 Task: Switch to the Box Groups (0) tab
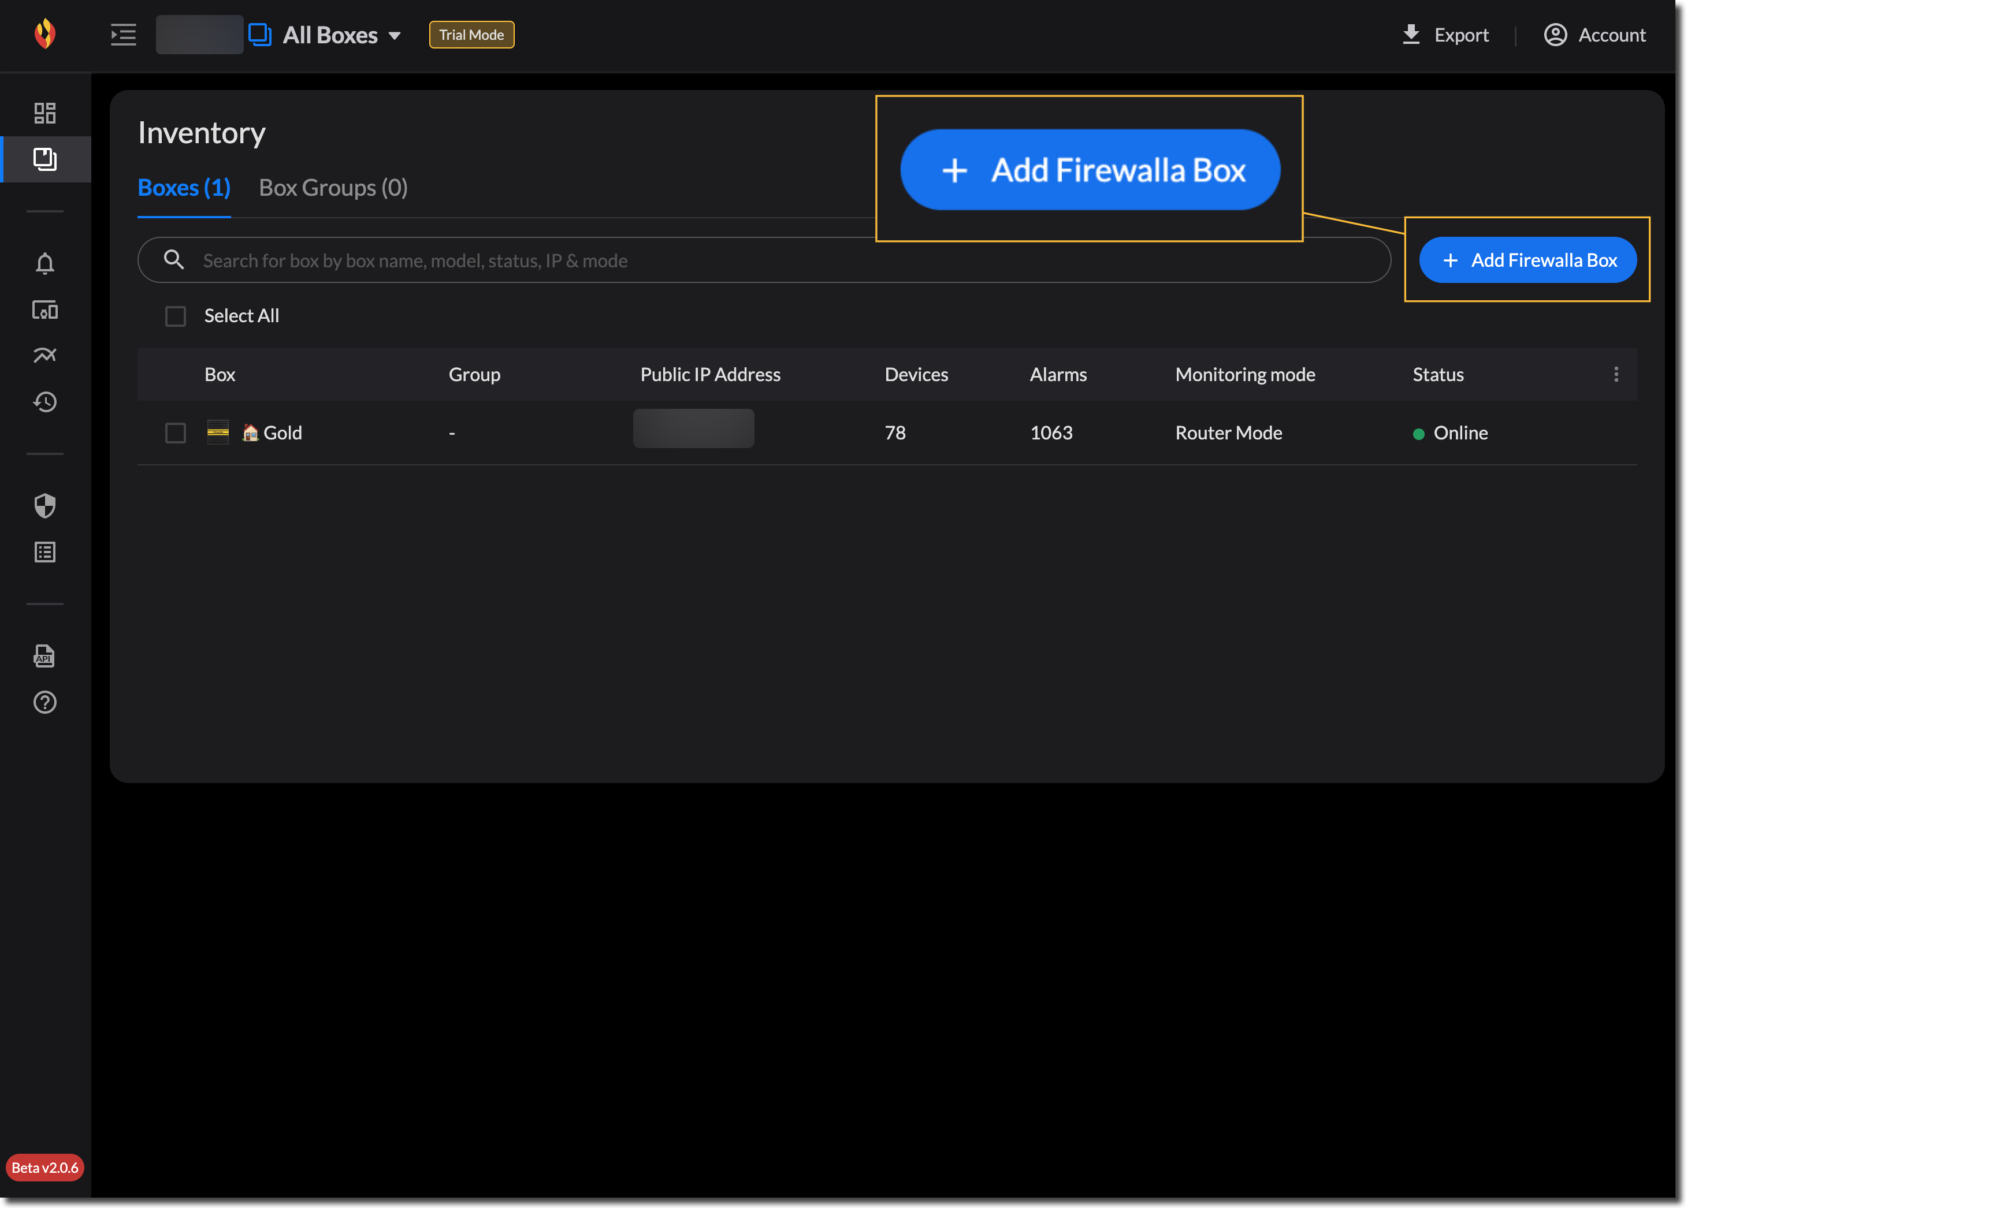pos(333,188)
